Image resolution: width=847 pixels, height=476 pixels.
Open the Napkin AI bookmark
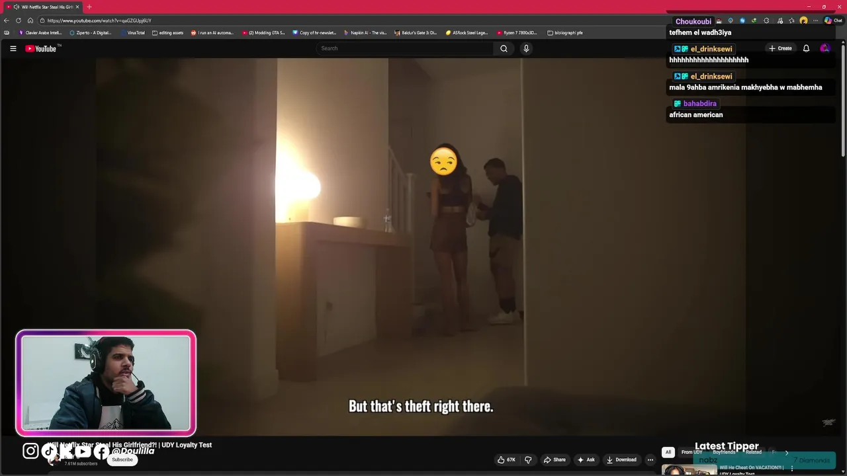coord(365,32)
